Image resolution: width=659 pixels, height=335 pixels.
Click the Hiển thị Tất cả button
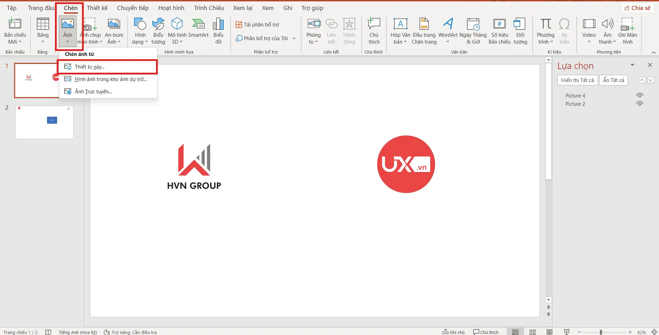pyautogui.click(x=577, y=80)
